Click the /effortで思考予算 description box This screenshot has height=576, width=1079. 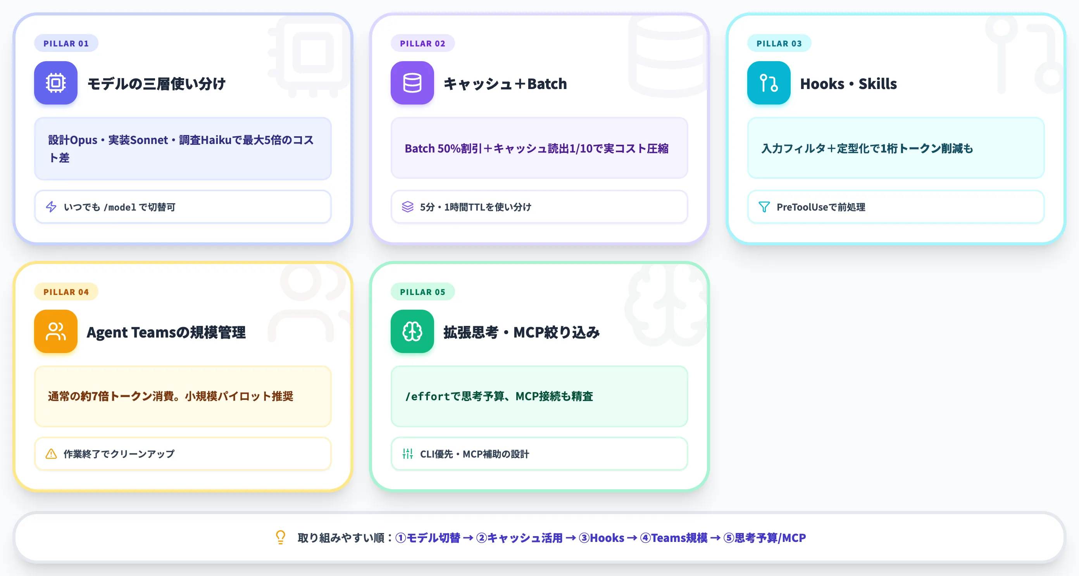pos(539,396)
